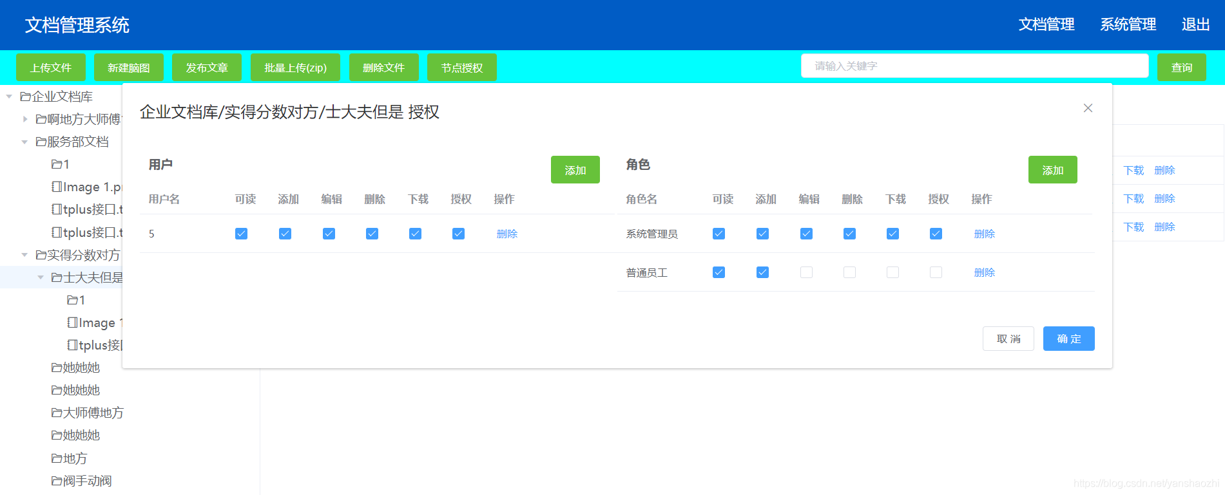
Task: Enable 删除 for 普通员工 role
Action: pyautogui.click(x=849, y=272)
